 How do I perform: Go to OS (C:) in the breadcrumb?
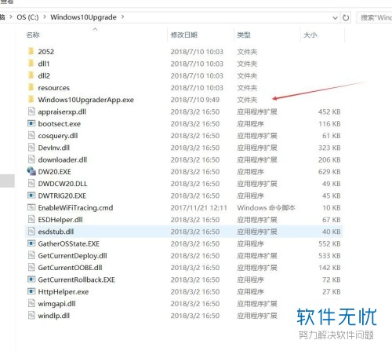27,17
